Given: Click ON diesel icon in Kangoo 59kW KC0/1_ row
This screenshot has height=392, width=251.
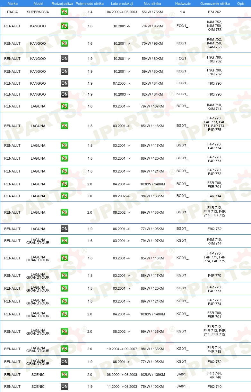Looking at the screenshot, I should coord(65,71).
